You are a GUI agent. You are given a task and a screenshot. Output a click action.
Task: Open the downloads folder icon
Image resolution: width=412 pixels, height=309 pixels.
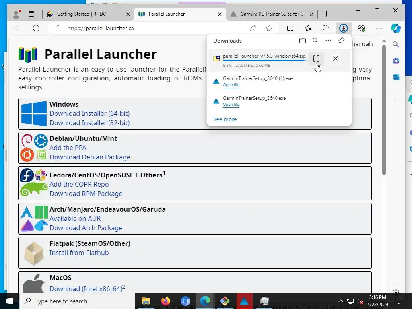tap(303, 41)
